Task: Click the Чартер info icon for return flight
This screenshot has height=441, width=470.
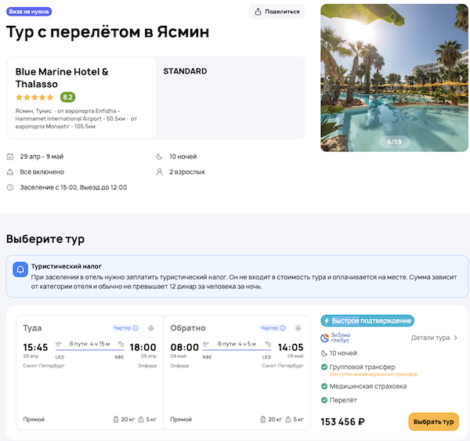Action: point(284,328)
